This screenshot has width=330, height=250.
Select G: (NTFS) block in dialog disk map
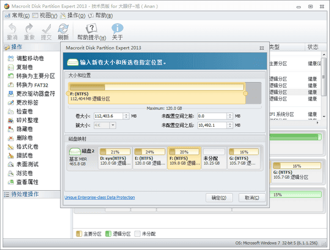(x=244, y=158)
